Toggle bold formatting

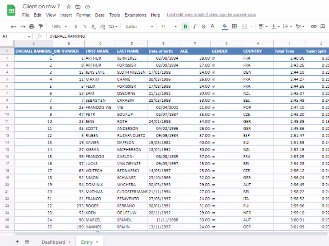[185, 27]
